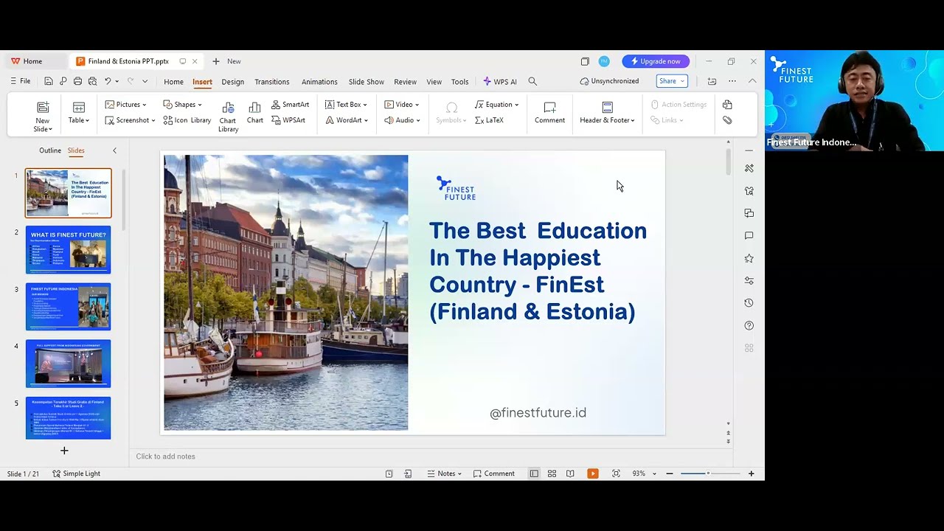944x531 pixels.
Task: Click the Upgrade now button
Action: (x=656, y=61)
